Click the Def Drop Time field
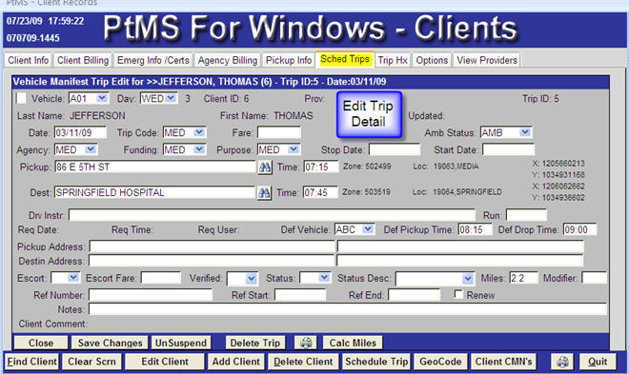Screen dimensions: 629x374 click(579, 229)
